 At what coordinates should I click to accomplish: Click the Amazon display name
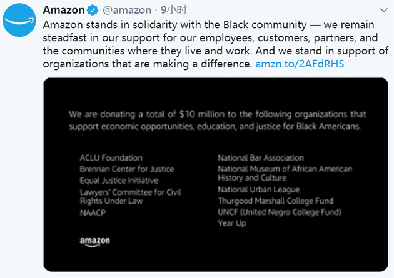point(64,10)
